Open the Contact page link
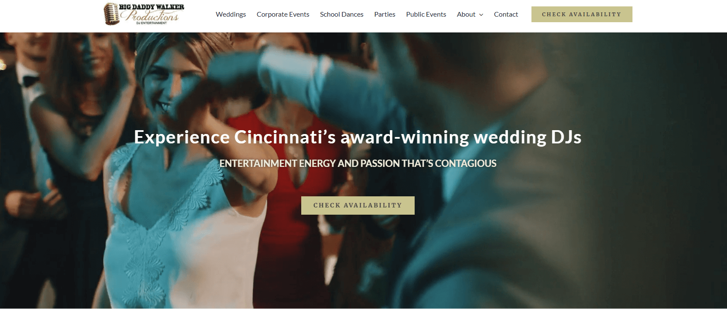 click(506, 14)
